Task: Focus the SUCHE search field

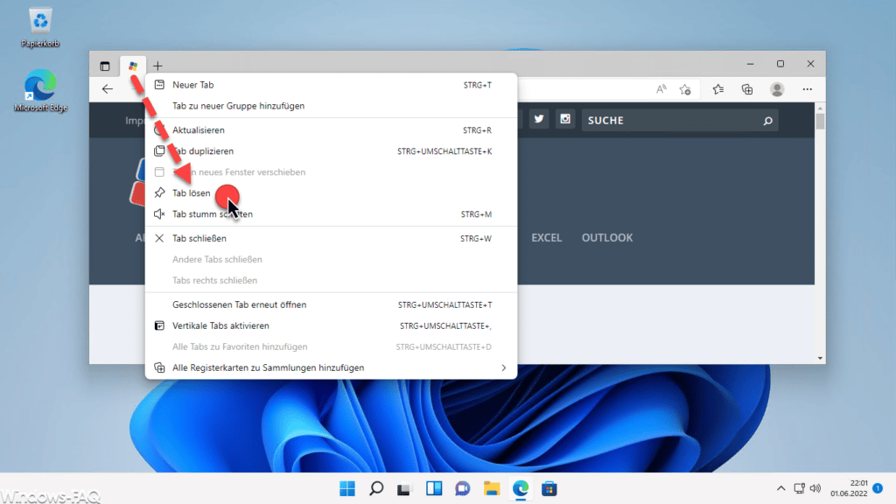Action: click(679, 121)
